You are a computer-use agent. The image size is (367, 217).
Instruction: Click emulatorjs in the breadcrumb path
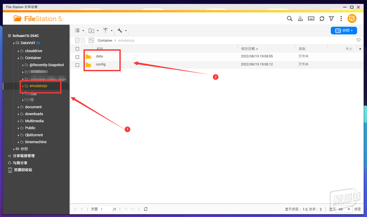[x=126, y=41]
